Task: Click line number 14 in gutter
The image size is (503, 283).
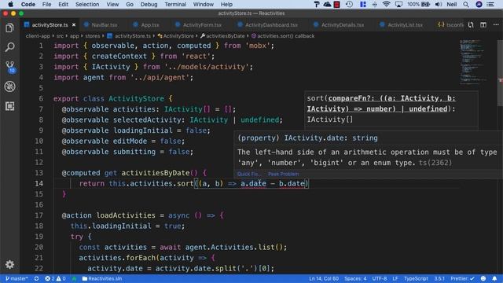Action: coord(39,183)
